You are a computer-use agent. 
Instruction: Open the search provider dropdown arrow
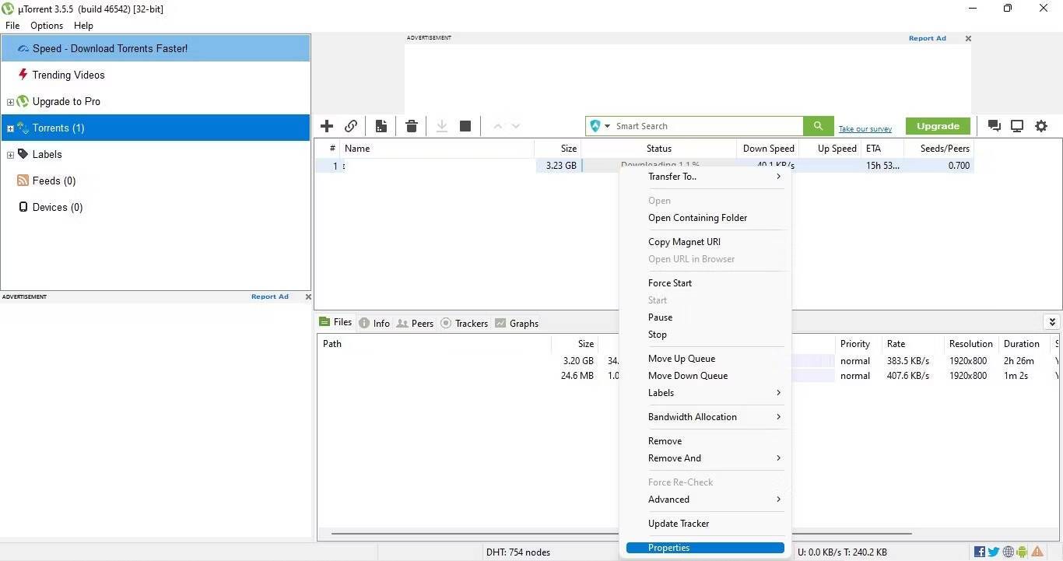click(608, 126)
